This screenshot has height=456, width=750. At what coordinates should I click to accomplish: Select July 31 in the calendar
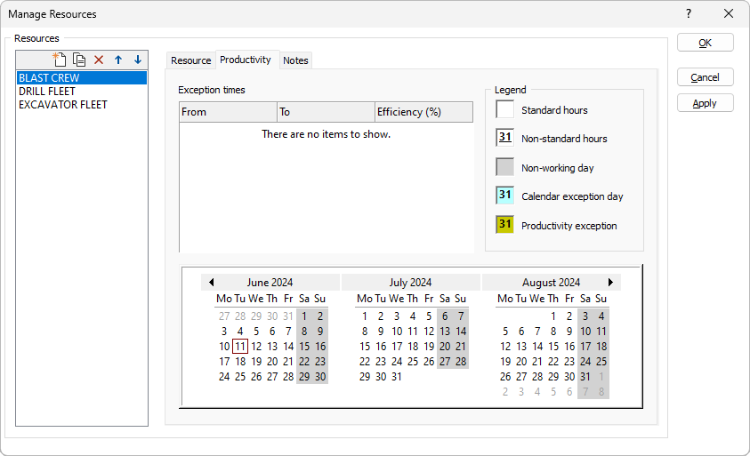(397, 377)
